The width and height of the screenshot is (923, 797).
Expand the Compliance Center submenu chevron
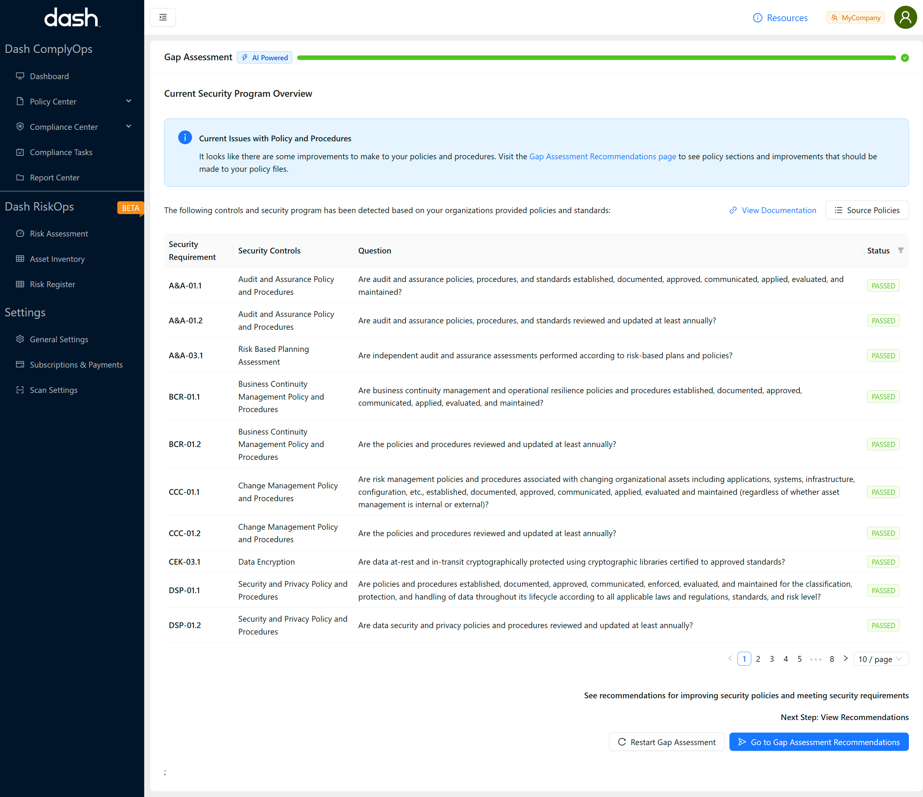pos(129,127)
